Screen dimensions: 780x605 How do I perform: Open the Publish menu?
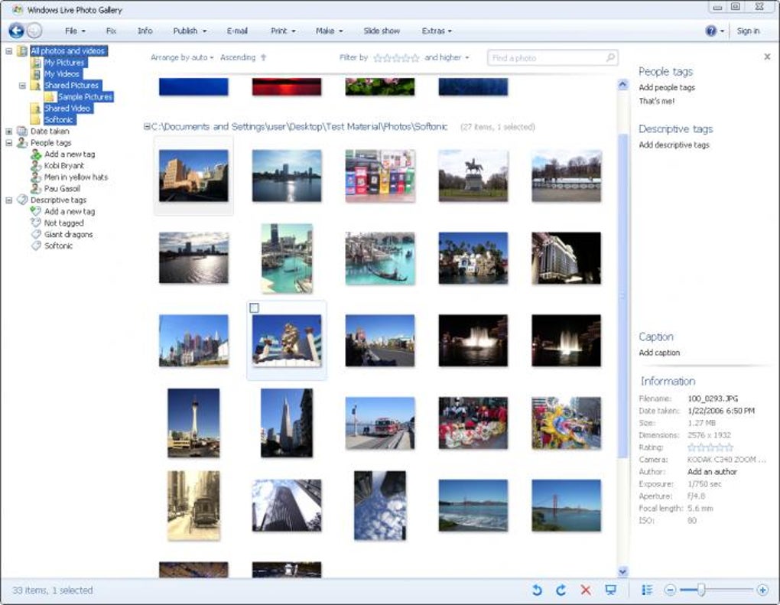[190, 31]
